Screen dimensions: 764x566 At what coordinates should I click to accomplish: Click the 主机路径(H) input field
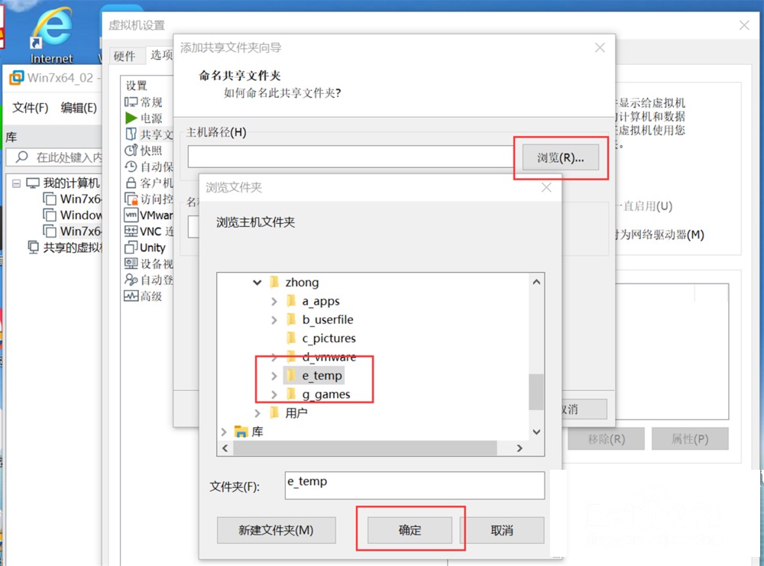(x=351, y=157)
